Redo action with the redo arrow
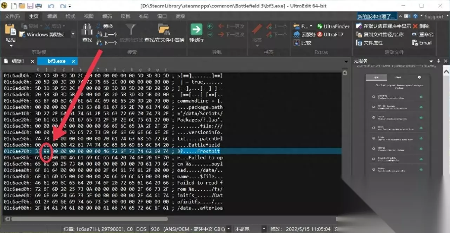Image resolution: width=450 pixels, height=233 pixels. point(63,6)
